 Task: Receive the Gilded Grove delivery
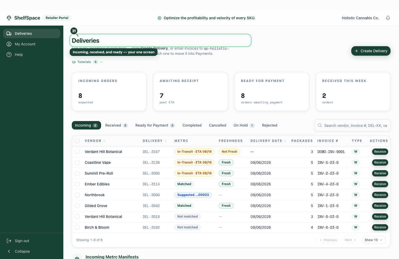click(x=380, y=206)
